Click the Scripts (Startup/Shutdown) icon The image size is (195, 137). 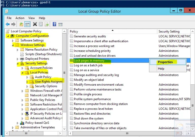coord(22,54)
